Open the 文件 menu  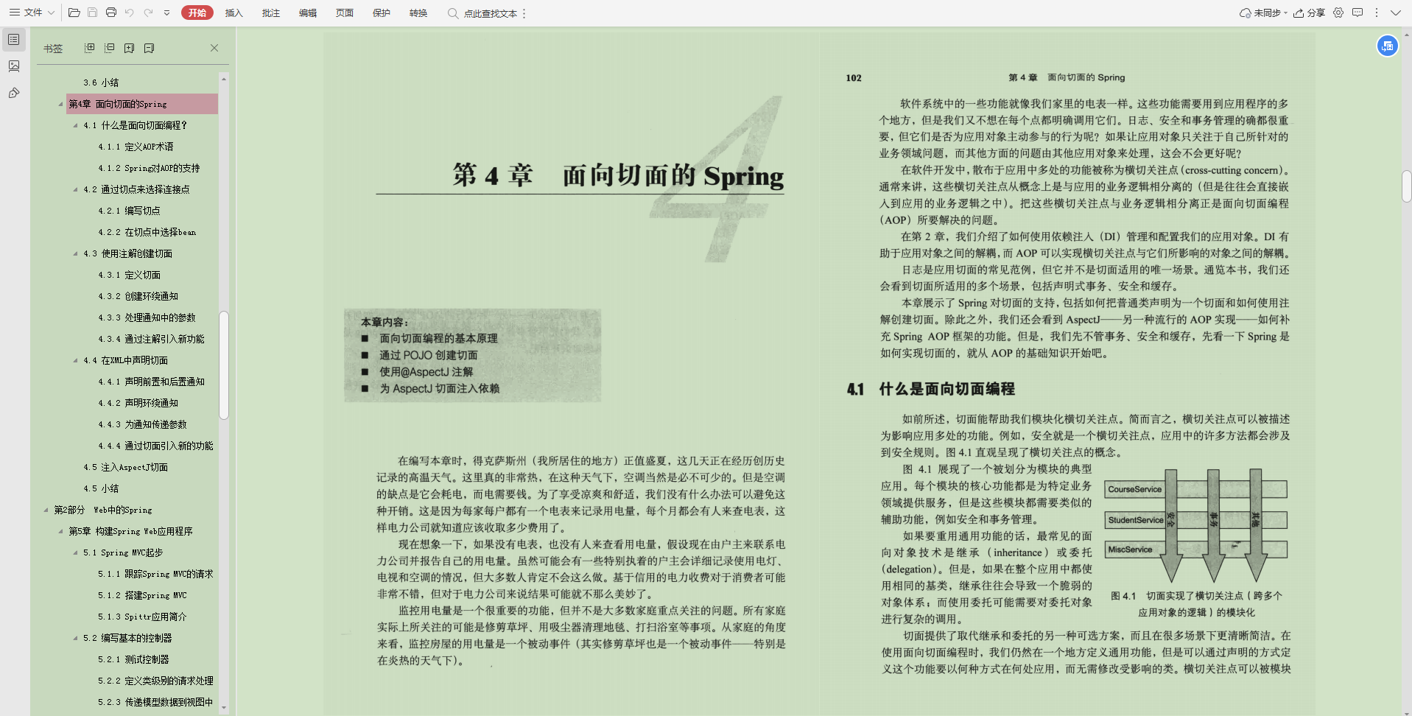[32, 13]
